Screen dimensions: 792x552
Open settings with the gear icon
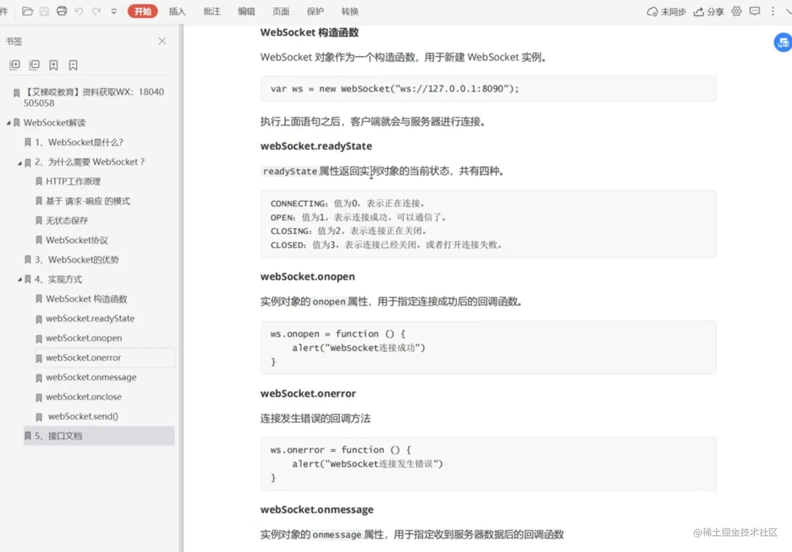736,11
